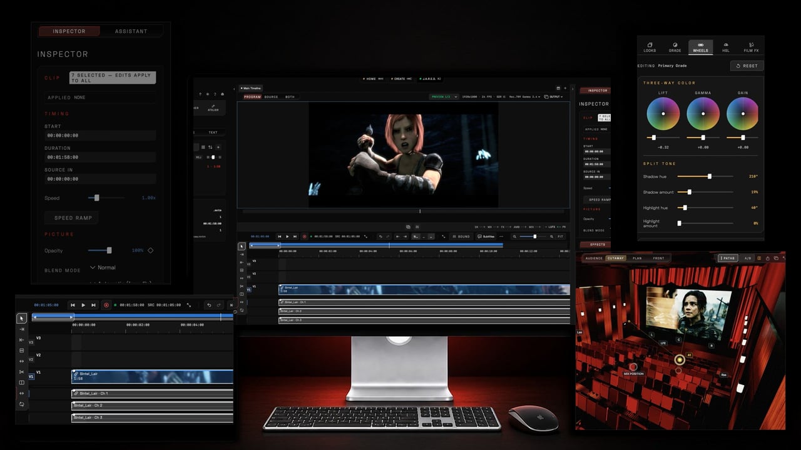
Task: Switch theater view to the FRONT tab
Action: pyautogui.click(x=658, y=258)
